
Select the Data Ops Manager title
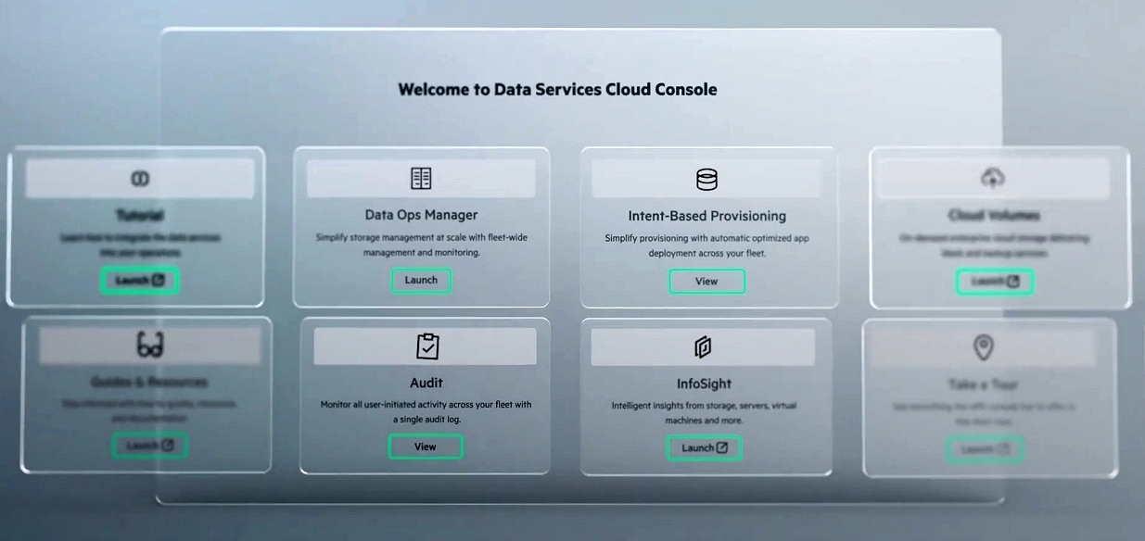click(x=421, y=215)
